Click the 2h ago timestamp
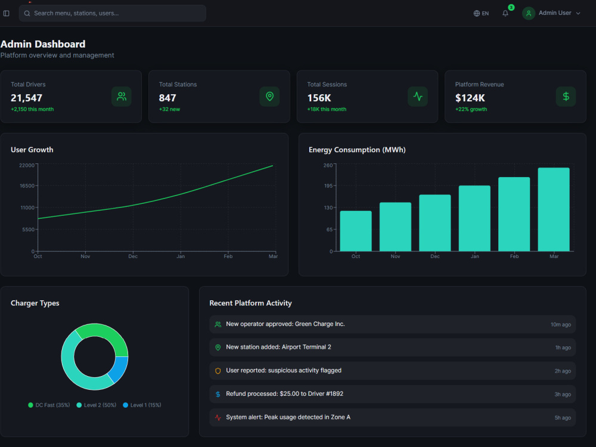This screenshot has height=447, width=596. click(563, 371)
